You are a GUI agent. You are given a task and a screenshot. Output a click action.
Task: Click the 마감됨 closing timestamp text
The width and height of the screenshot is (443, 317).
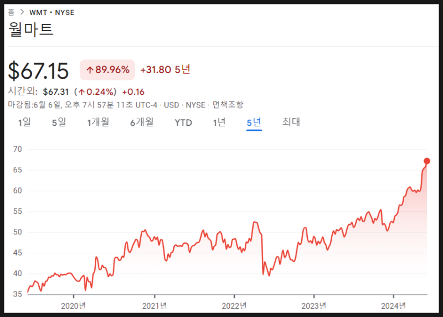(x=110, y=105)
